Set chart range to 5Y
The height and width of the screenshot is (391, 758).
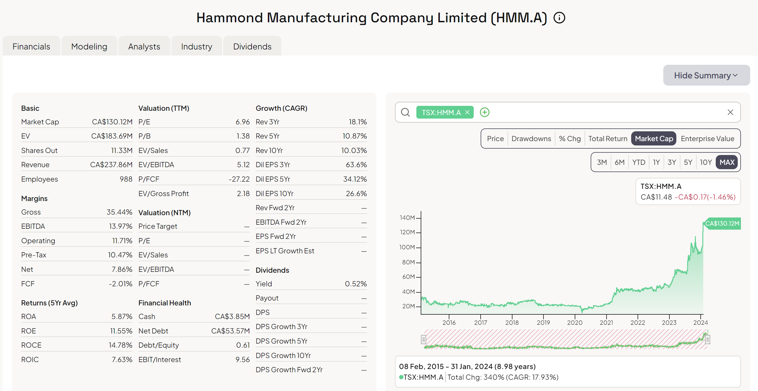688,162
